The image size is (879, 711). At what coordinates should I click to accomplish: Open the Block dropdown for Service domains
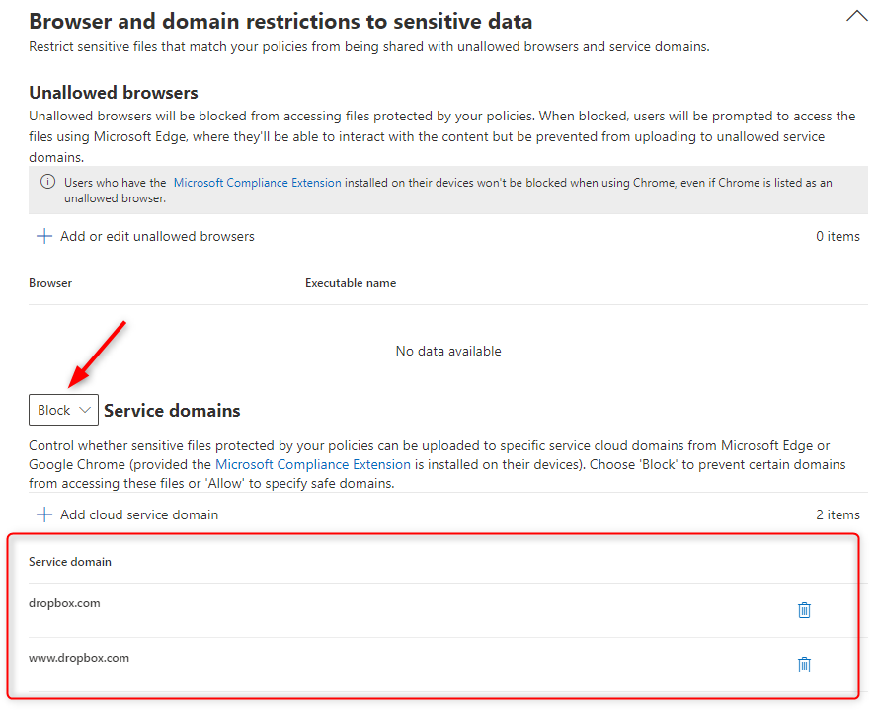click(63, 410)
